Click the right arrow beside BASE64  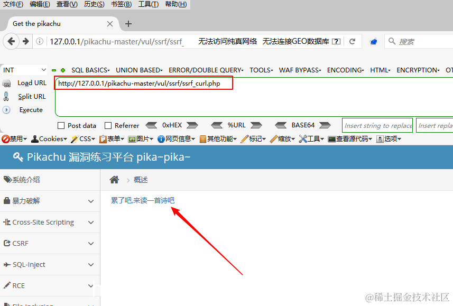point(325,125)
